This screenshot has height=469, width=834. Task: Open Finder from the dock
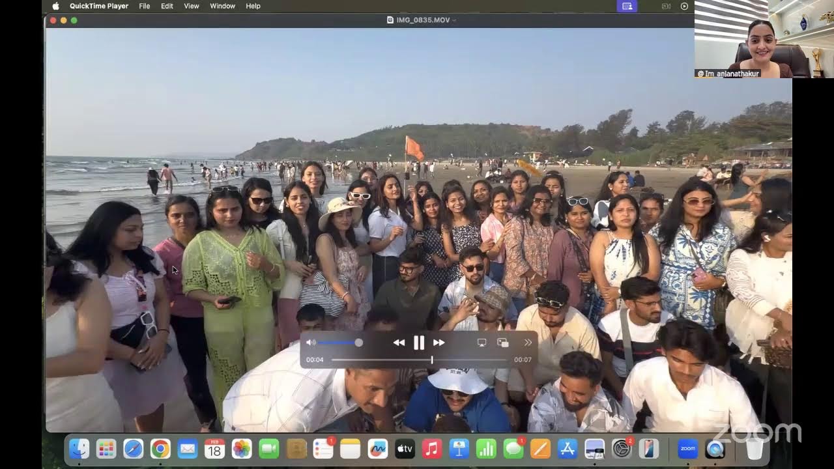79,448
